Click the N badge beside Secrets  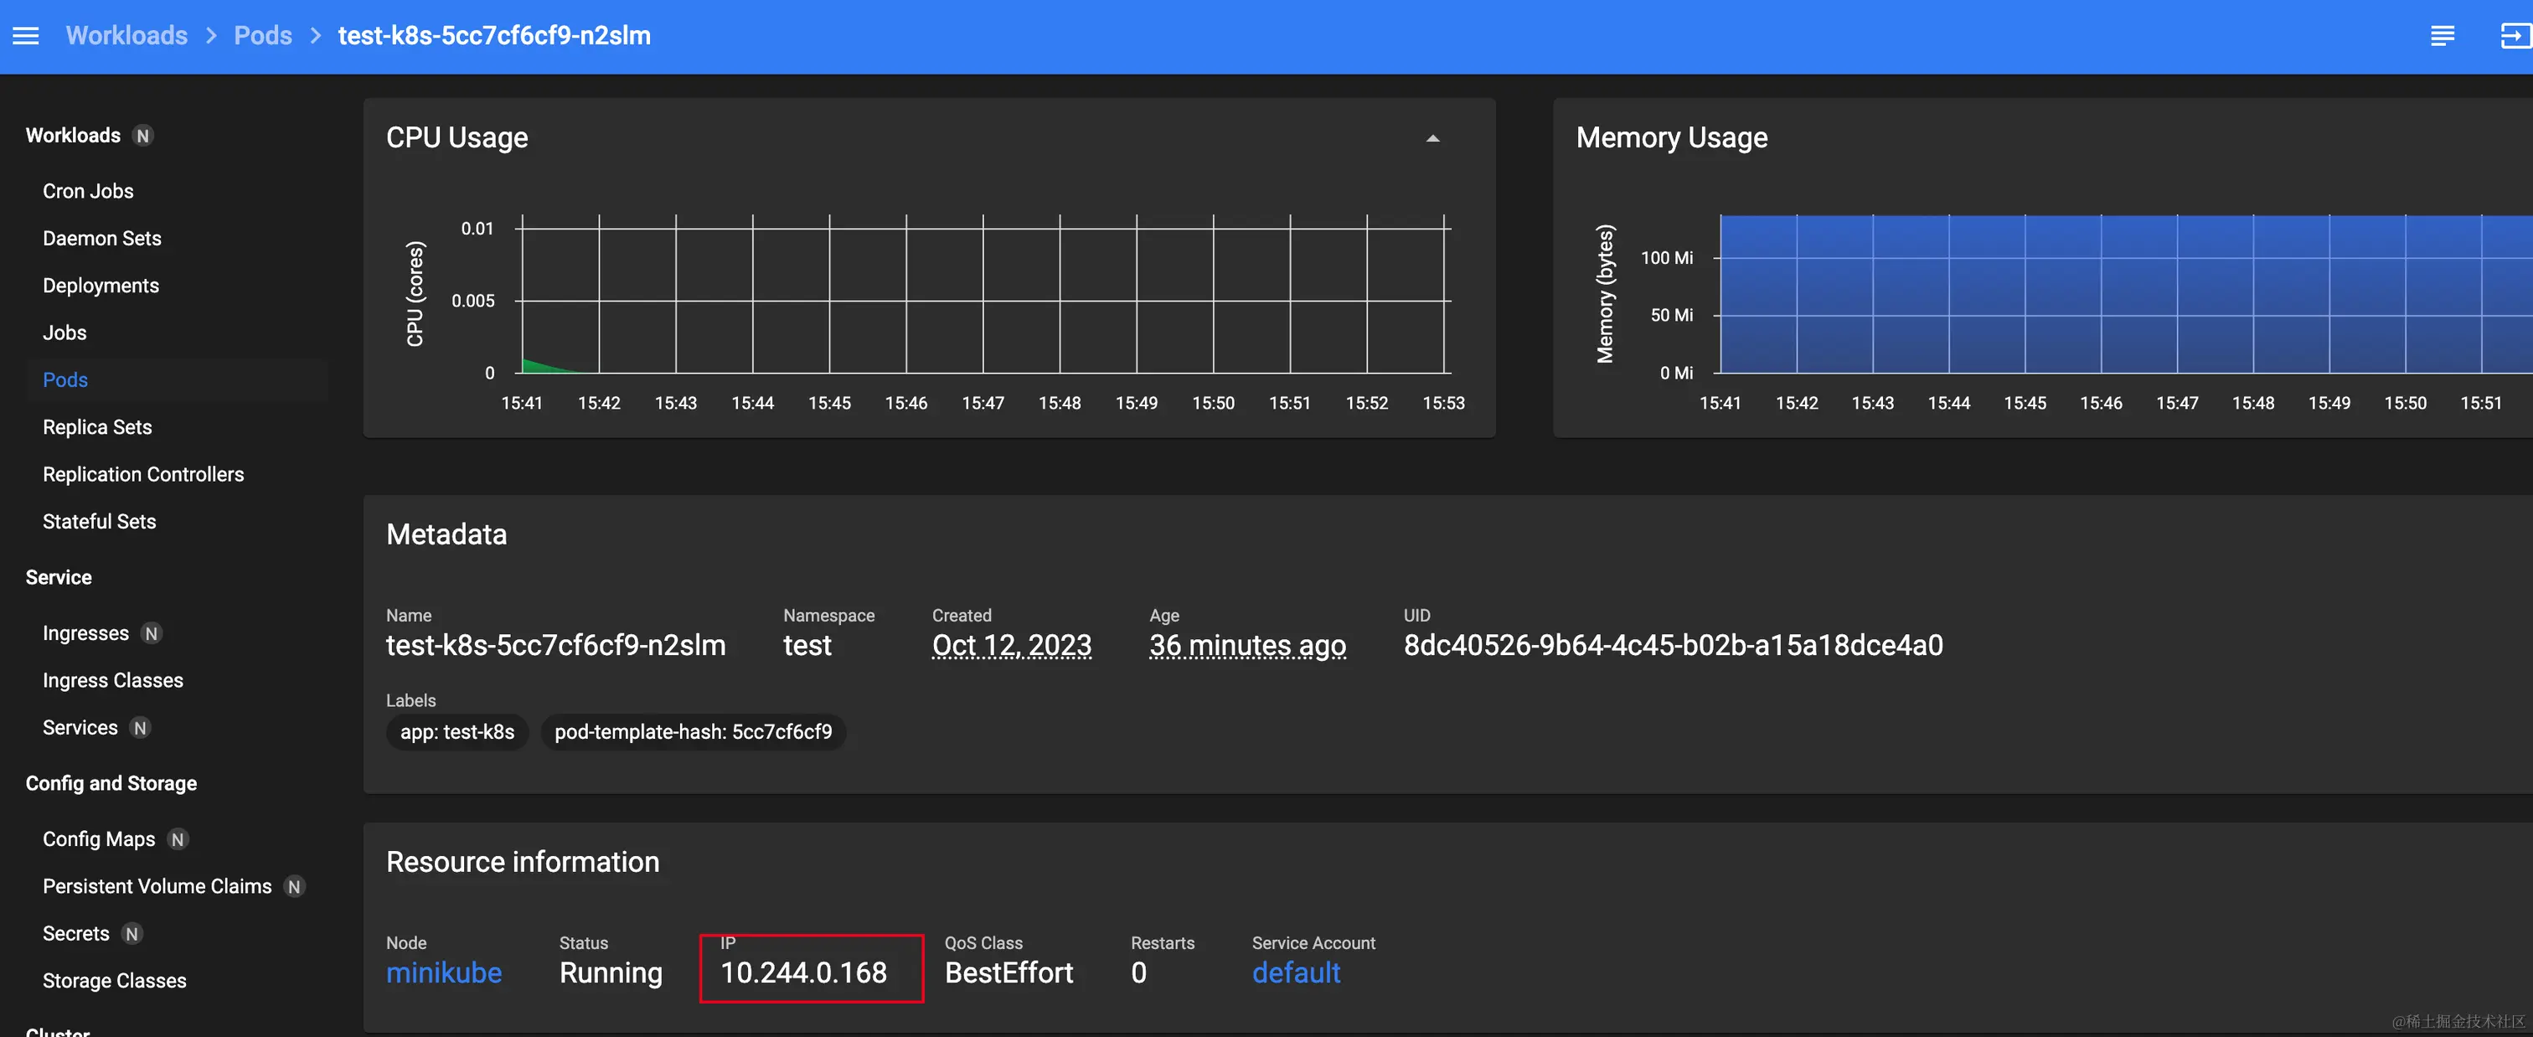[x=132, y=934]
